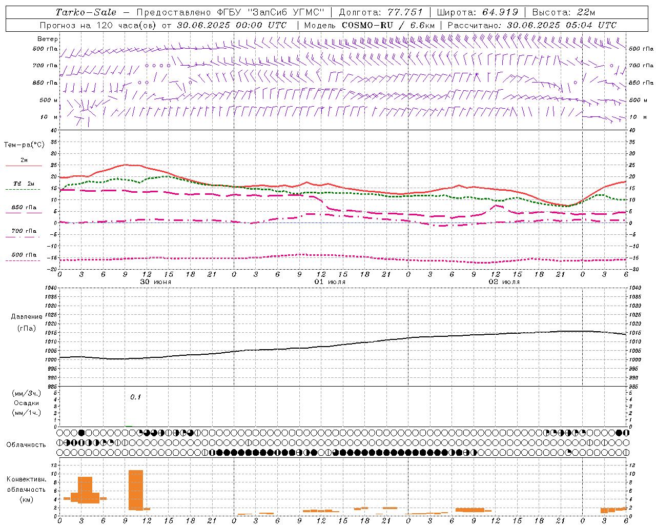Click the 'Предоставлено ФГБУ "ЗапСиб УГМС"' provider text
This screenshot has width=656, height=525.
pos(230,12)
